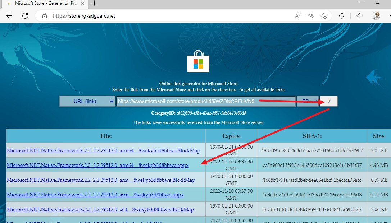391x223 pixels.
Task: Reload the page with Refresh icon
Action: 25,16
